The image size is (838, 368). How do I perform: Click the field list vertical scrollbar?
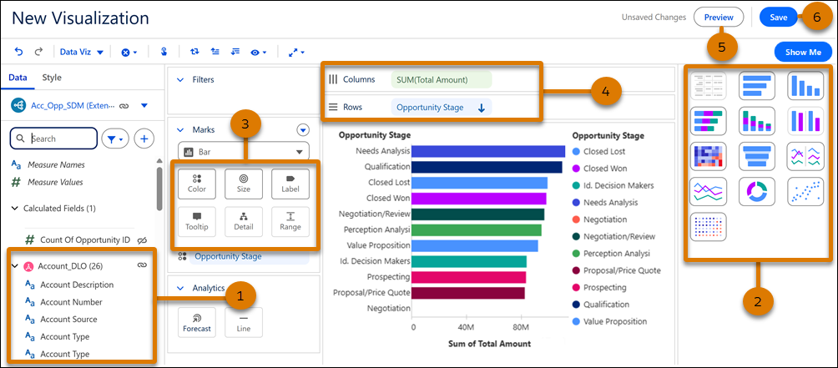click(159, 189)
